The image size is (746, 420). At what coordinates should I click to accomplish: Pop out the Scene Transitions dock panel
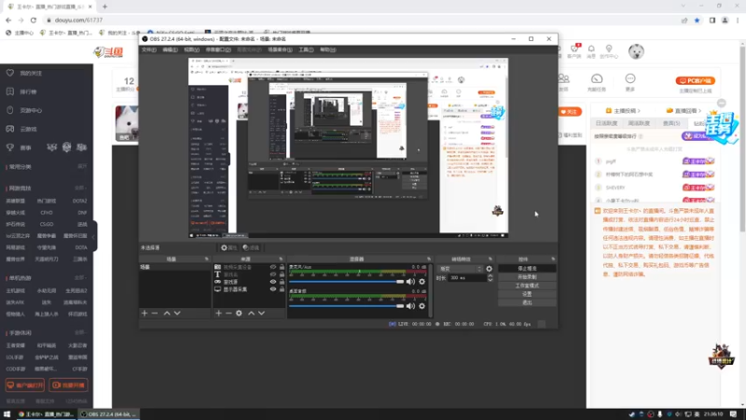click(490, 259)
